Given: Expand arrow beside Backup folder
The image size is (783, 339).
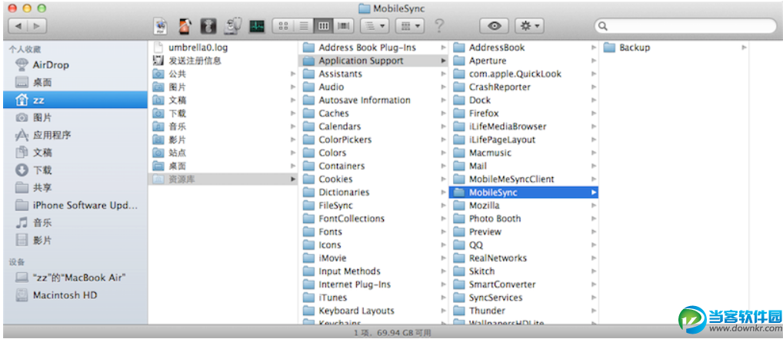Looking at the screenshot, I should point(744,48).
